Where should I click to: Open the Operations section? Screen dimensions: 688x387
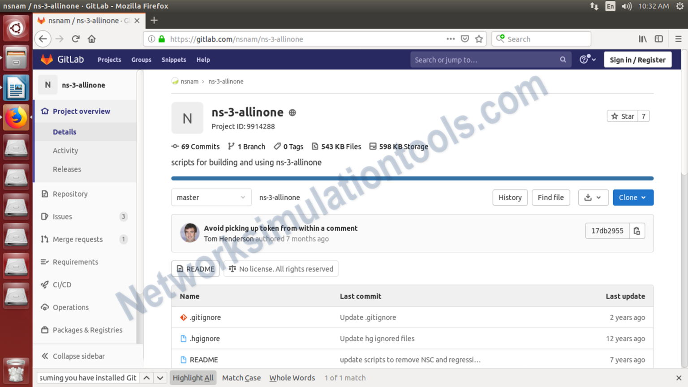click(70, 307)
